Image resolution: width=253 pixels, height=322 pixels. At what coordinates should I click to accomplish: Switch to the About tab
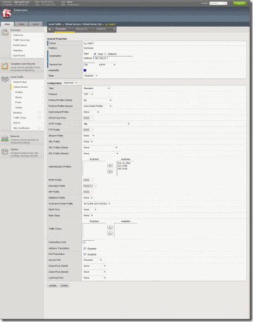click(35, 24)
